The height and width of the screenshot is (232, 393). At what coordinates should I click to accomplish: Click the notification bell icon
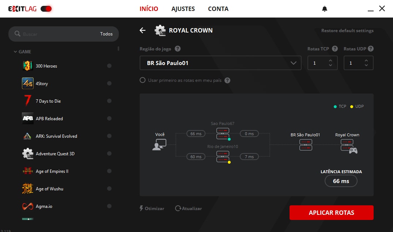coord(325,9)
